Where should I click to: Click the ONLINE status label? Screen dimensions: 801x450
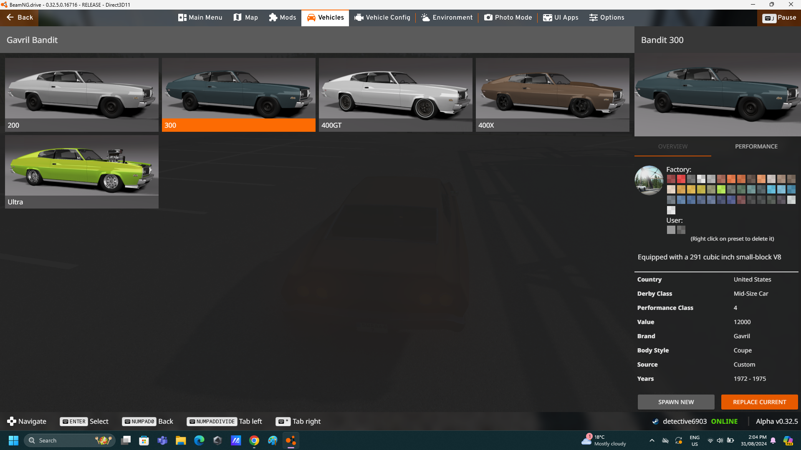[724, 421]
